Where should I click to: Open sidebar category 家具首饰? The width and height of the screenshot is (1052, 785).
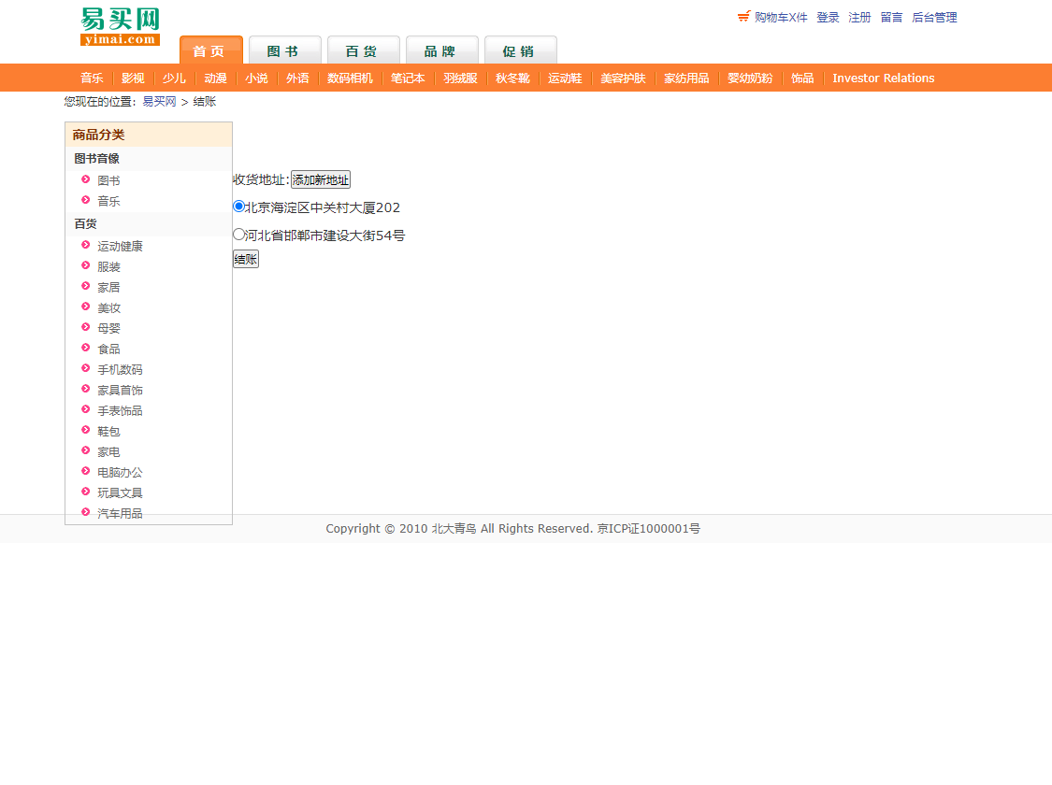[120, 390]
